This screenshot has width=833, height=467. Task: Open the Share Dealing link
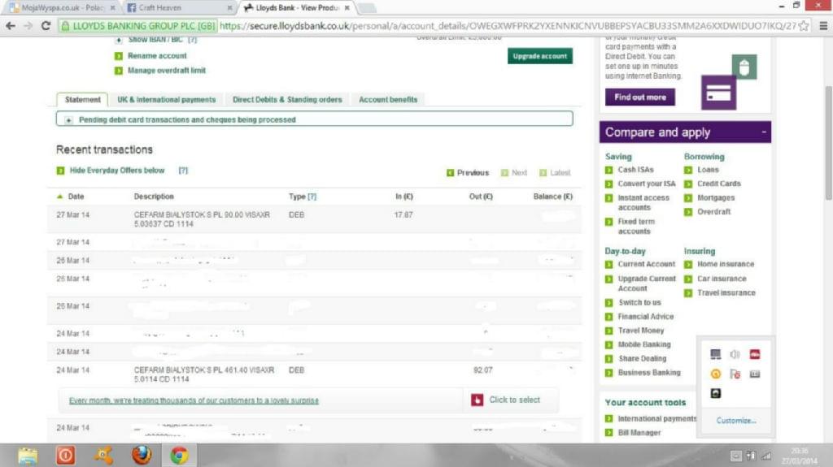tap(642, 359)
